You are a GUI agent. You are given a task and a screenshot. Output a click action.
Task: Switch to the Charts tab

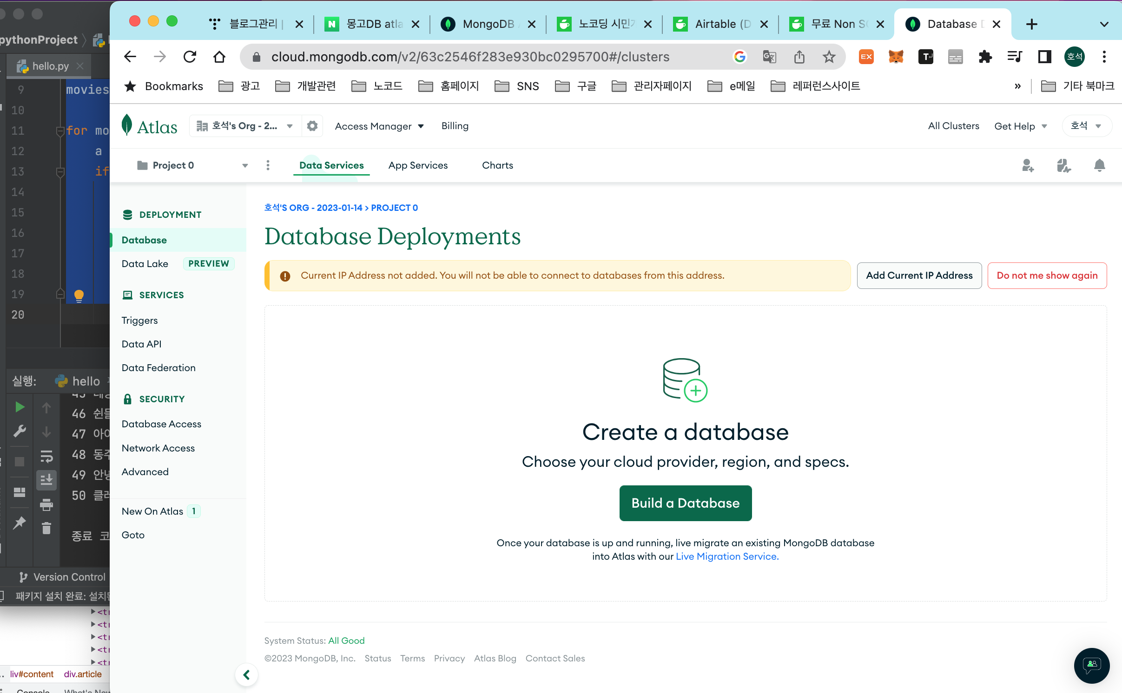(x=497, y=165)
